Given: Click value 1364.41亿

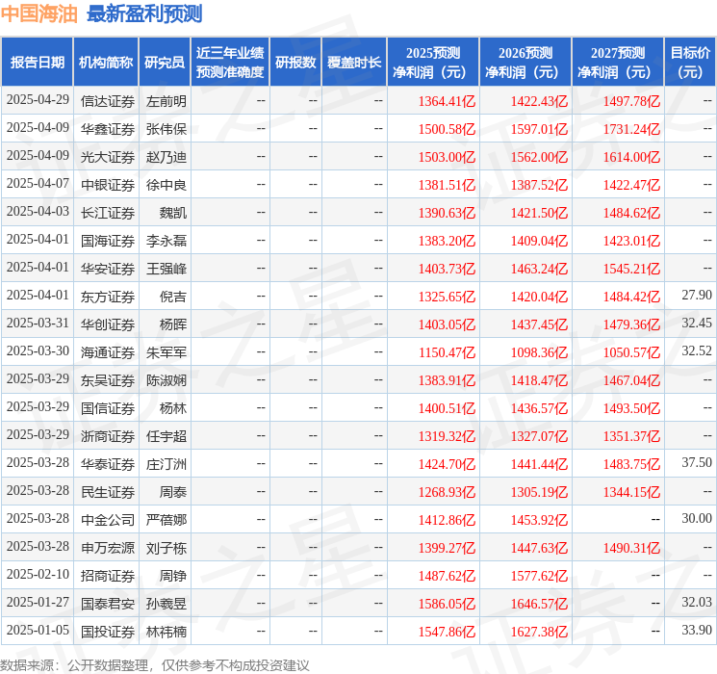Looking at the screenshot, I should pyautogui.click(x=447, y=101).
